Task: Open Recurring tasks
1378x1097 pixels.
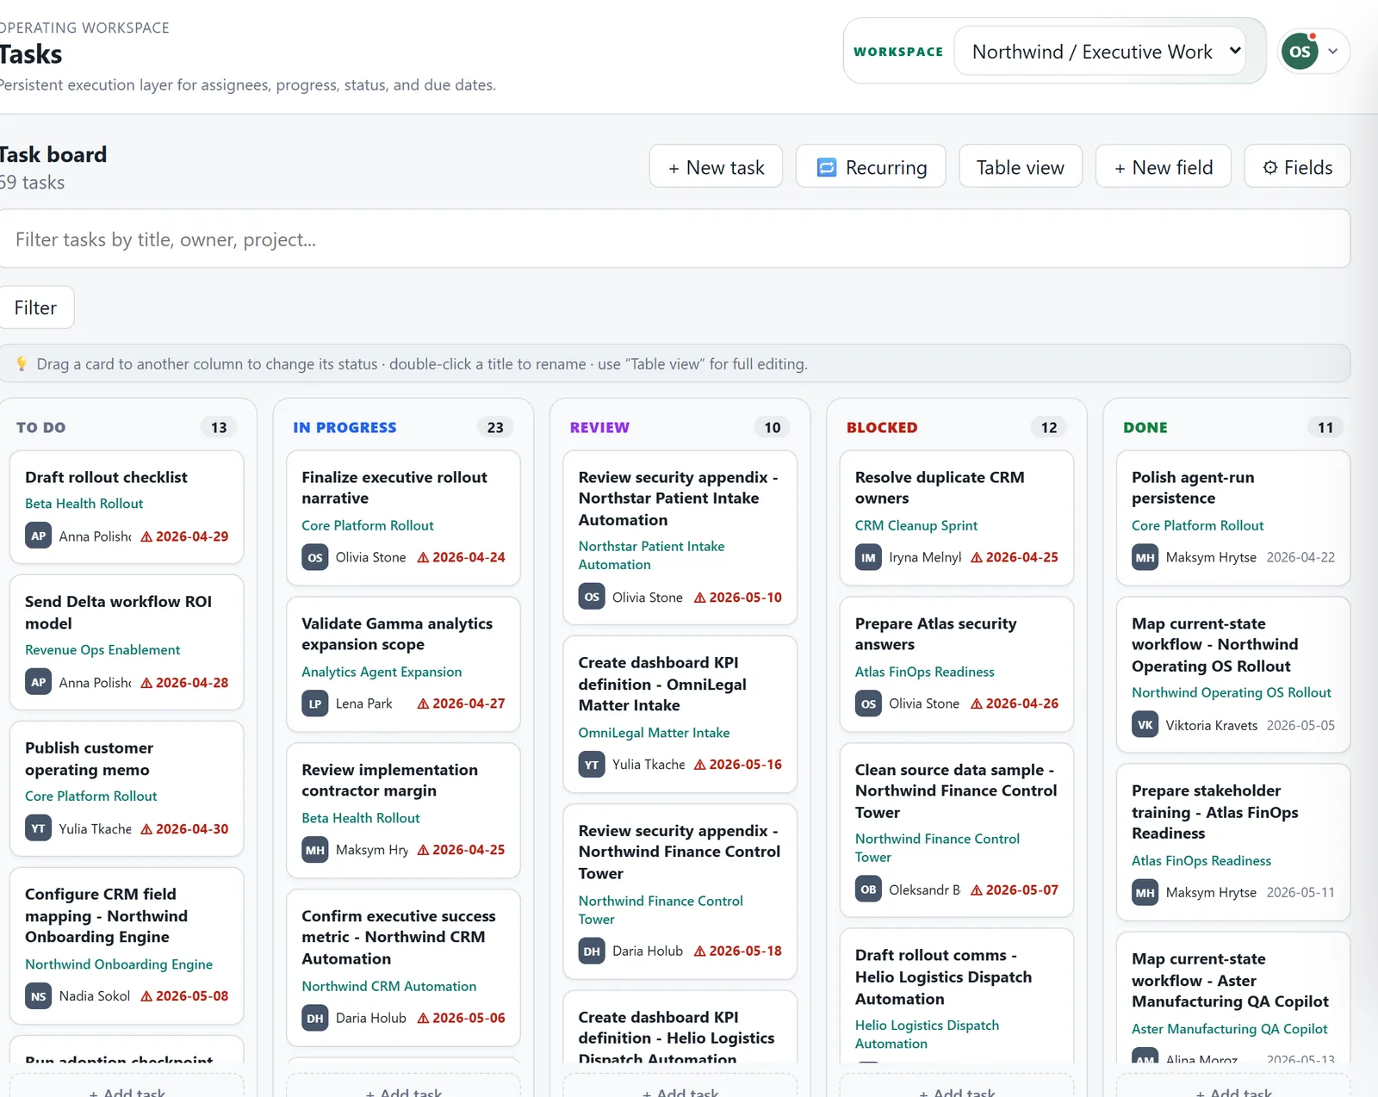Action: (x=871, y=167)
